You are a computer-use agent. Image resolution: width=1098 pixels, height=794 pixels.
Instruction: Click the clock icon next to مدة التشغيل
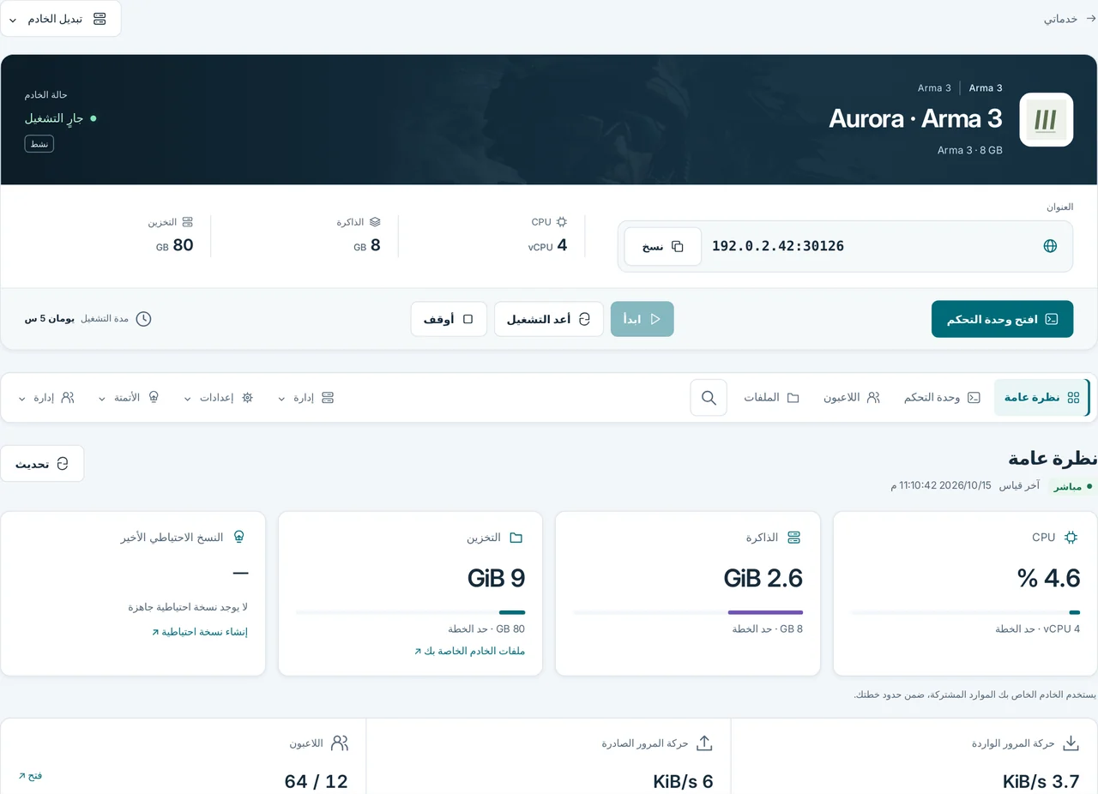click(143, 319)
